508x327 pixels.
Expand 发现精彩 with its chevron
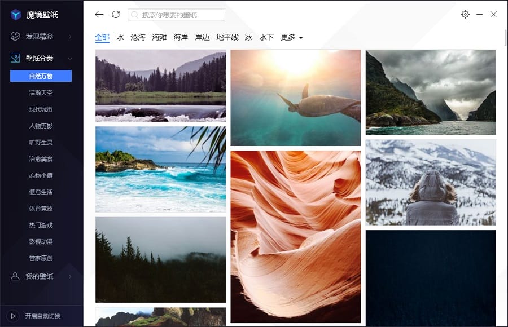pos(70,37)
